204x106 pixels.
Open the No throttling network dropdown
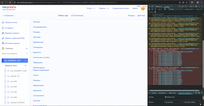tap(173, 102)
